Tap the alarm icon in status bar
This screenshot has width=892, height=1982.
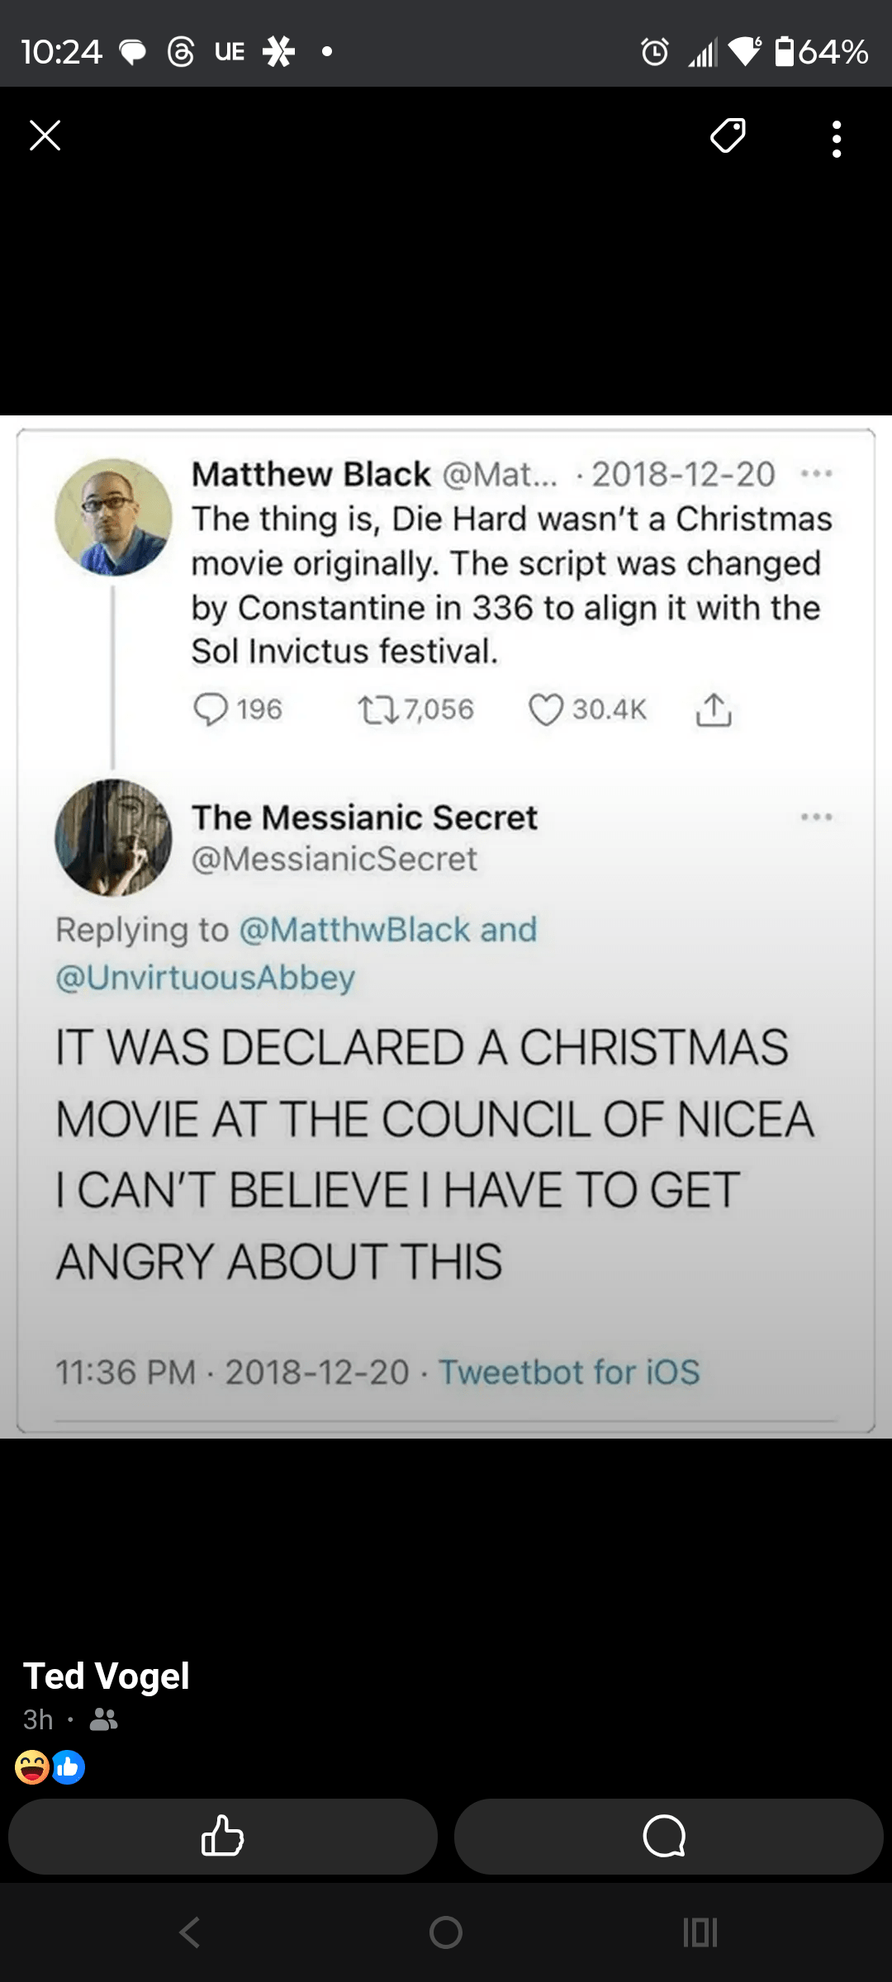655,52
